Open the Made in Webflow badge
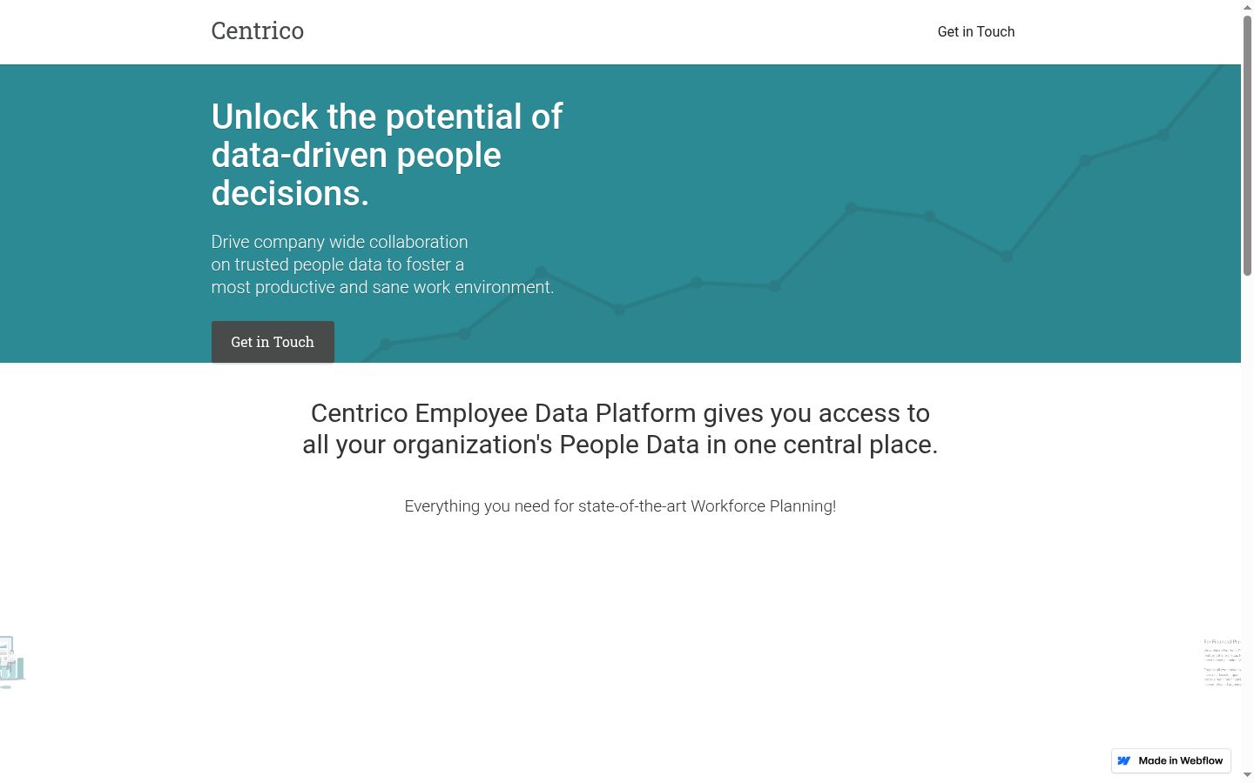 (x=1171, y=760)
